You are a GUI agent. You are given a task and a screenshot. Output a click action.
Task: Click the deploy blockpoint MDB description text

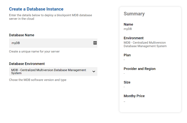click(50, 17)
